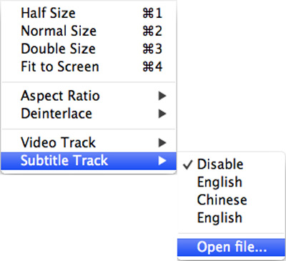Expand Aspect Ratio using its arrow
The image size is (286, 261).
[162, 96]
